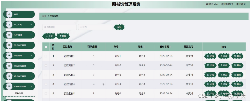
Task: Open 详情 for row 罚款名称4
Action: [x=210, y=84]
